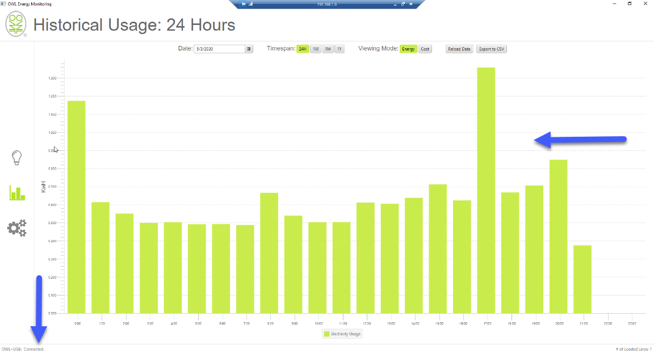This screenshot has height=354, width=654.
Task: Click the Date input field
Action: (219, 49)
